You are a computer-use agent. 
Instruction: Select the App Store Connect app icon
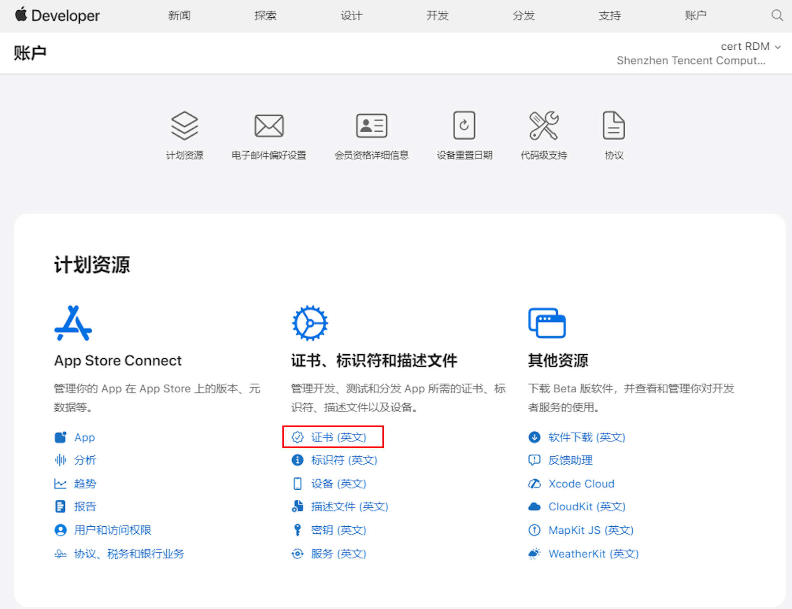click(72, 323)
